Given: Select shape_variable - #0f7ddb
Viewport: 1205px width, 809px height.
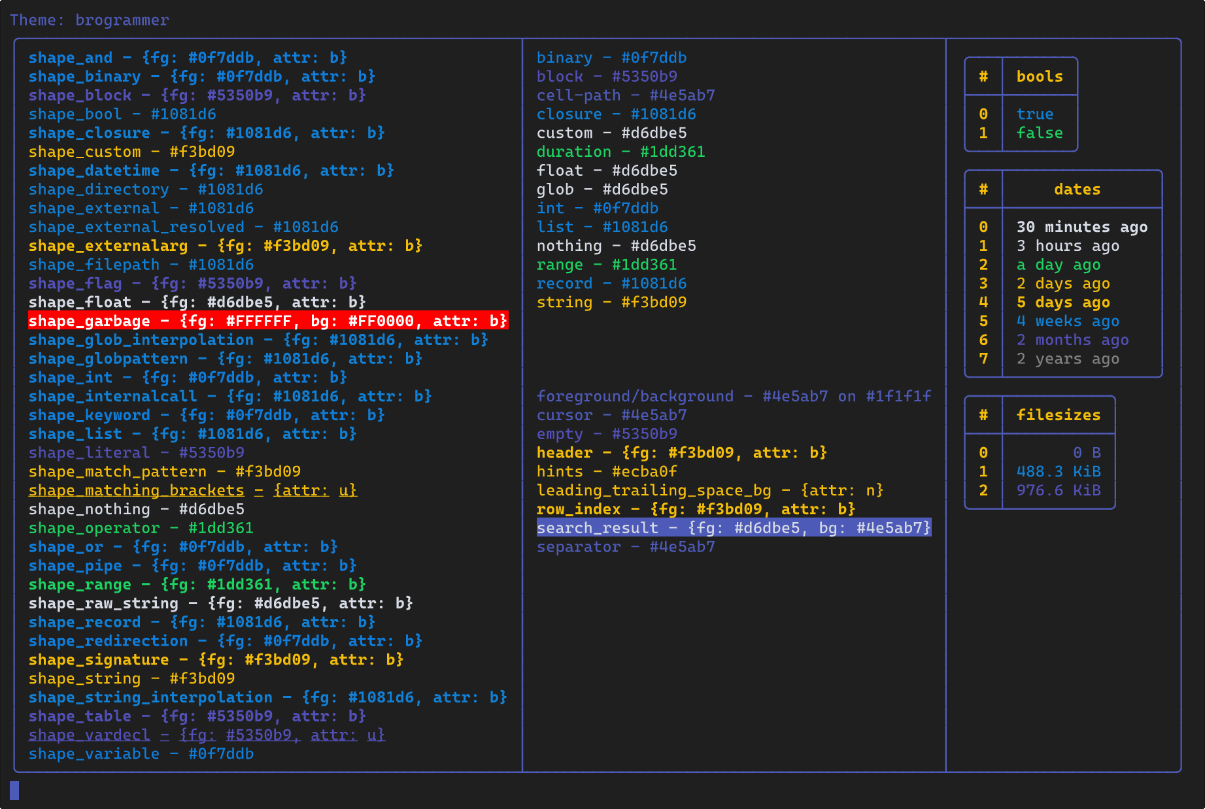Looking at the screenshot, I should tap(141, 754).
